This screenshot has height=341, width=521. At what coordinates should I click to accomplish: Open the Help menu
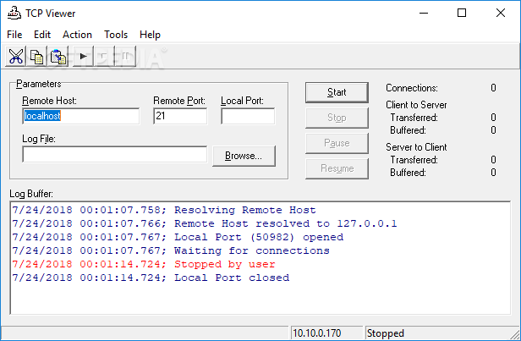(150, 35)
